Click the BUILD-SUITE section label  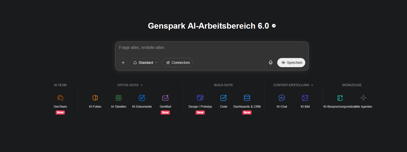pyautogui.click(x=224, y=85)
